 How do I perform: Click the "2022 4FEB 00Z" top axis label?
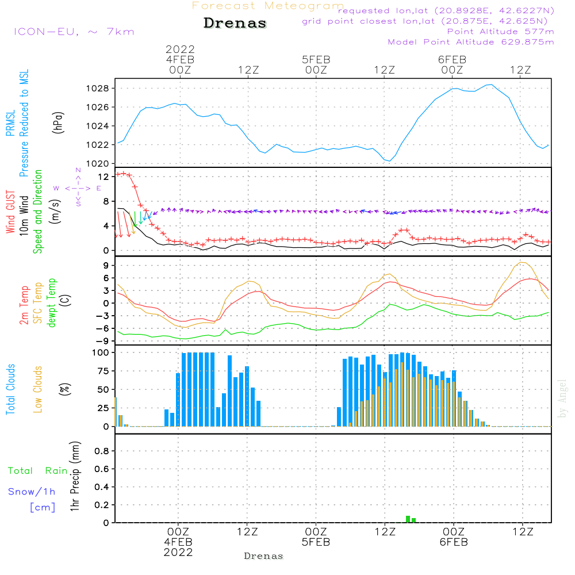click(180, 59)
